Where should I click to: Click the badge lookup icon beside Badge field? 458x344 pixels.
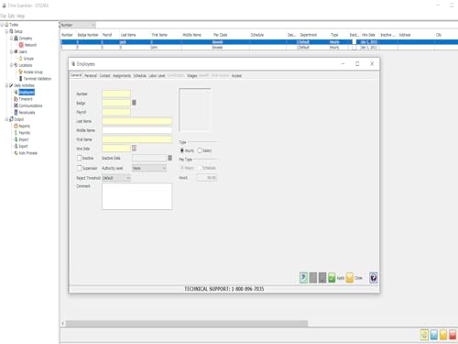pos(134,103)
